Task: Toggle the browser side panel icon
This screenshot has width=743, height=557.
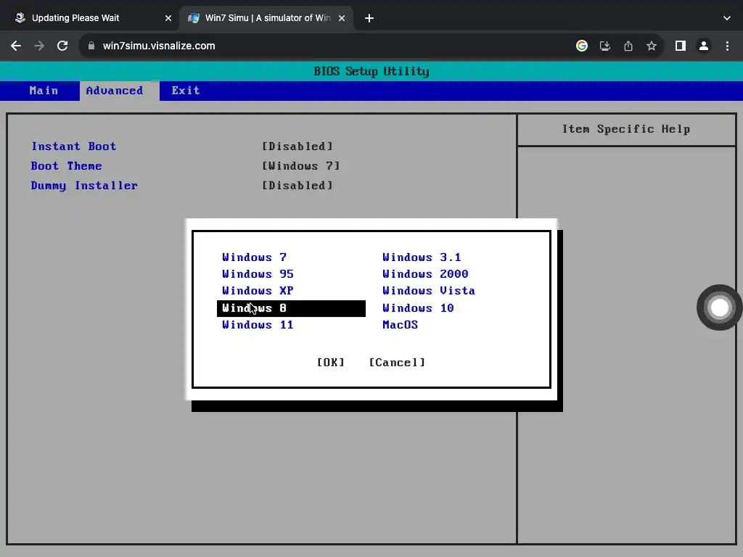Action: 681,46
